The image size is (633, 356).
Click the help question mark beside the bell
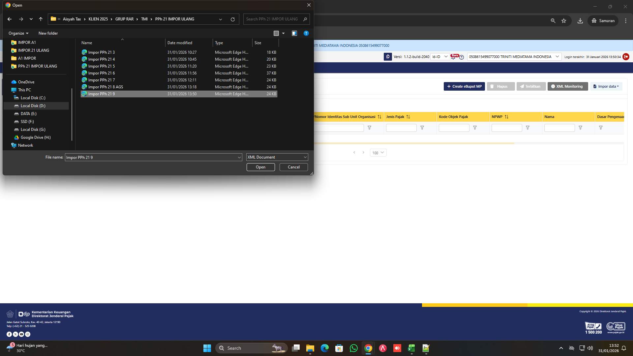461,57
